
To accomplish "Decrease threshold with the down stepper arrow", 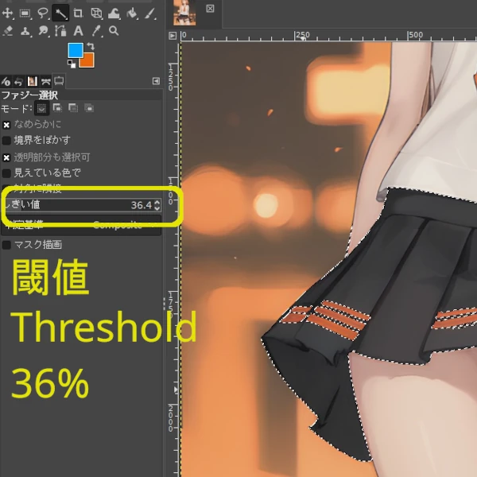I will pos(157,208).
